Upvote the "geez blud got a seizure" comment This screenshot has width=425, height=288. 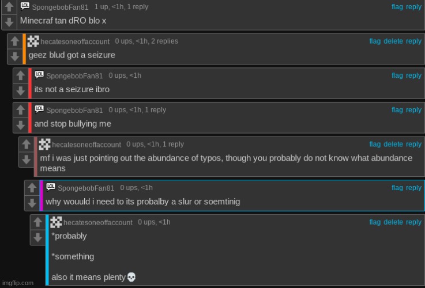pos(14,42)
